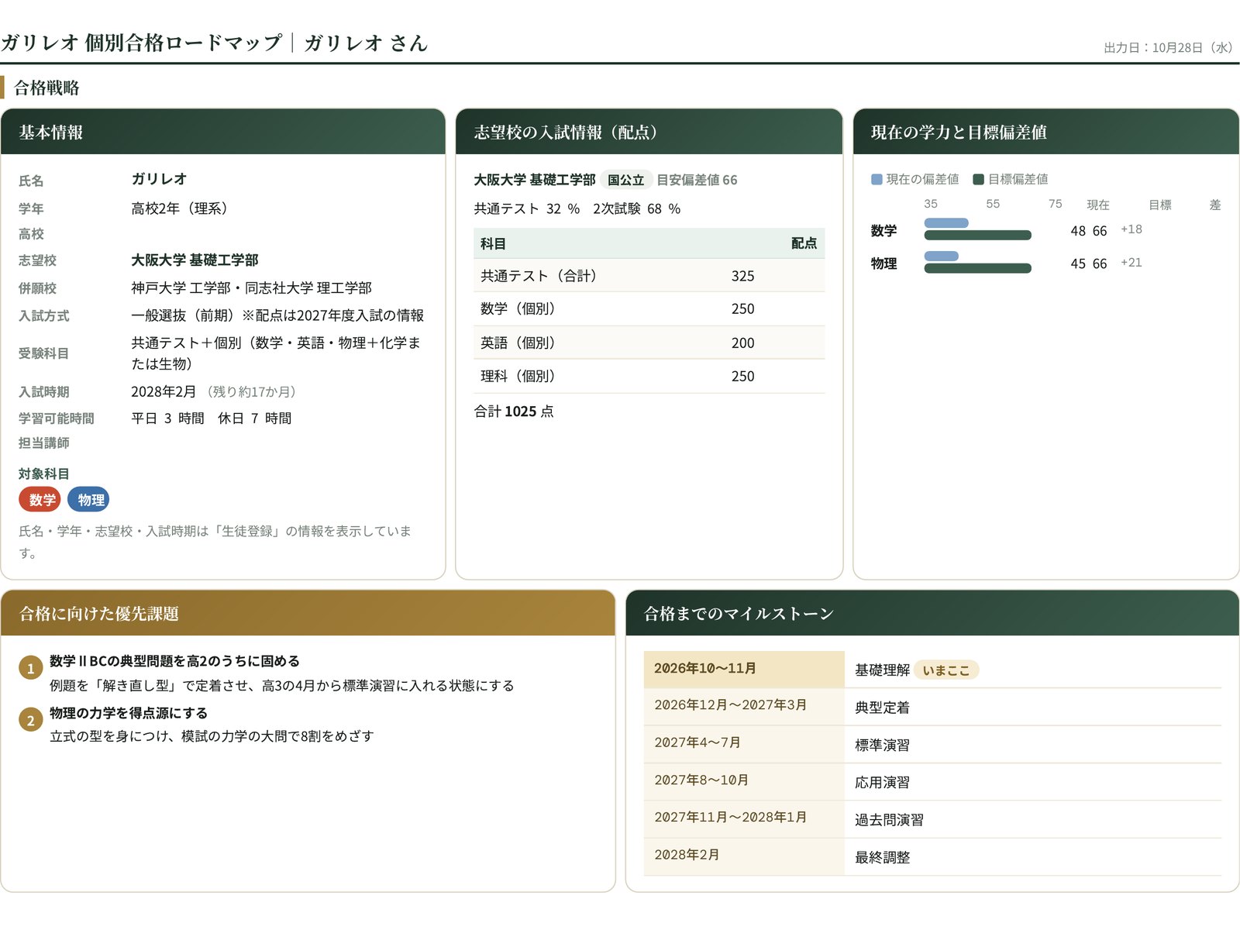Click the red 数学 subject tag
The width and height of the screenshot is (1240, 930).
click(x=40, y=500)
